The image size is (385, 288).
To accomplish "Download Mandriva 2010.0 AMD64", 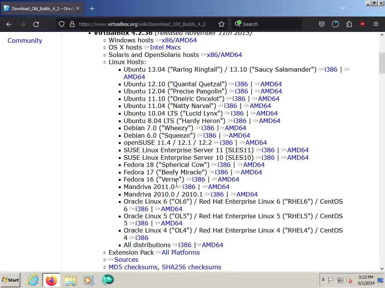I will pos(247,194).
